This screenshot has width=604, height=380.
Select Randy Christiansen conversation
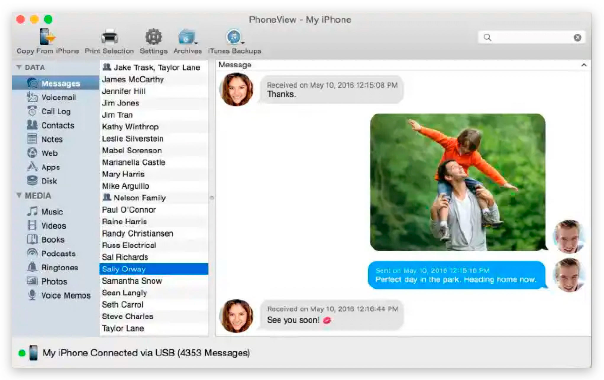pos(154,233)
